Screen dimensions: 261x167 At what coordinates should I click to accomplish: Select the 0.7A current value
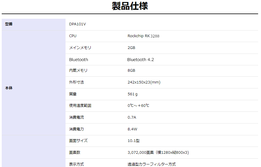(x=132, y=117)
